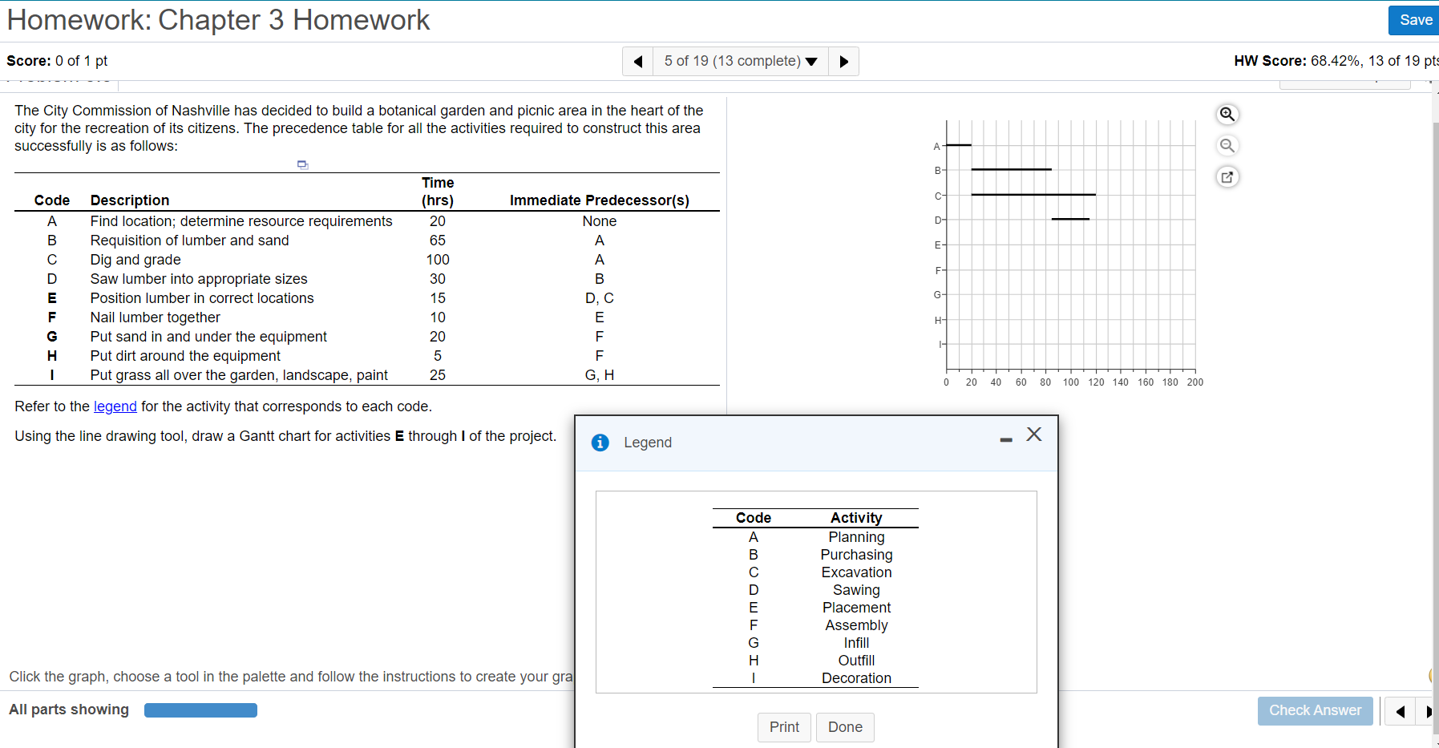Click the All parts showing progress bar
The height and width of the screenshot is (748, 1439).
(x=200, y=710)
